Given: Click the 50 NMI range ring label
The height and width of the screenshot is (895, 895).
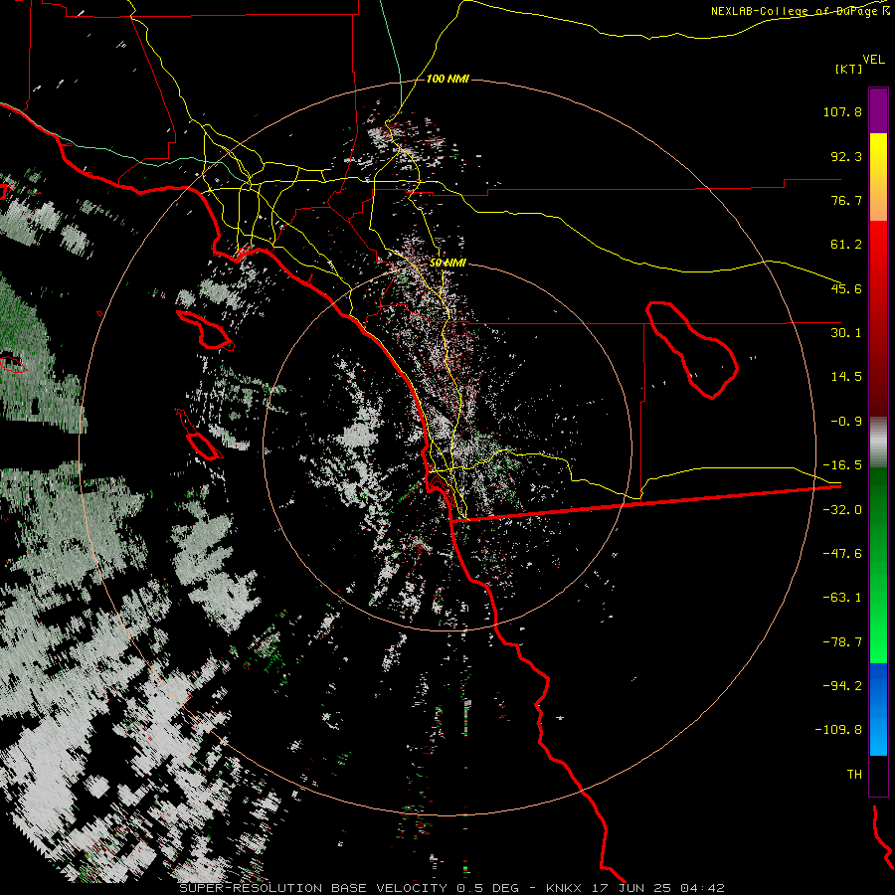Looking at the screenshot, I should click(447, 263).
